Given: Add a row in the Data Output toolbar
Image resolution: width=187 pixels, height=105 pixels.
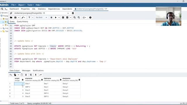Looking at the screenshot, I should coord(11,75).
